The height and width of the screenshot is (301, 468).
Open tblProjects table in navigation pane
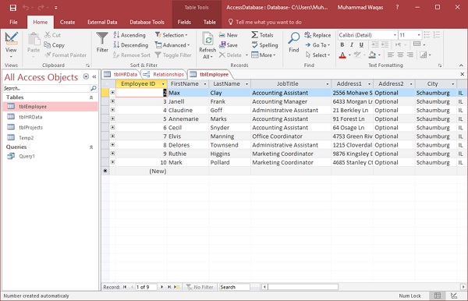(x=30, y=127)
